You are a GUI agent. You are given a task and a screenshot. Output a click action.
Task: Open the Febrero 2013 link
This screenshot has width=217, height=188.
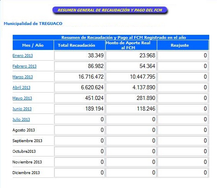tap(24, 66)
